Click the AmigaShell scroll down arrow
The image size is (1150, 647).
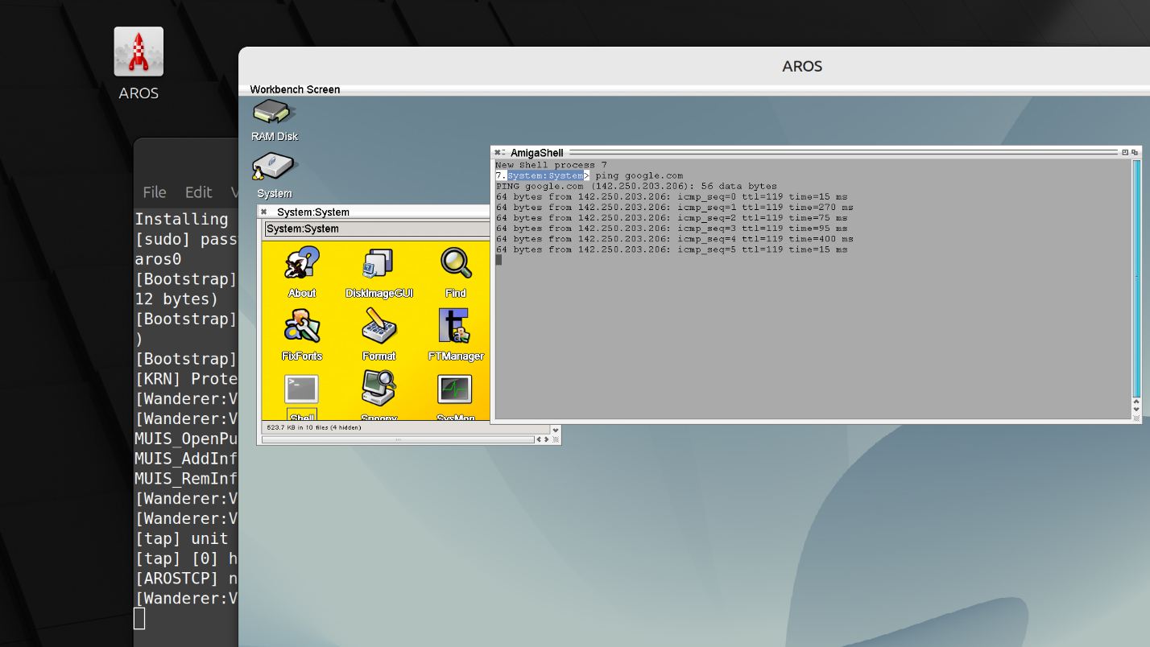point(1136,410)
